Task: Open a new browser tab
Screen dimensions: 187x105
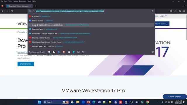Action: [x=35, y=6]
